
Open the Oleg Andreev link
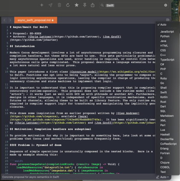pos(128,113)
